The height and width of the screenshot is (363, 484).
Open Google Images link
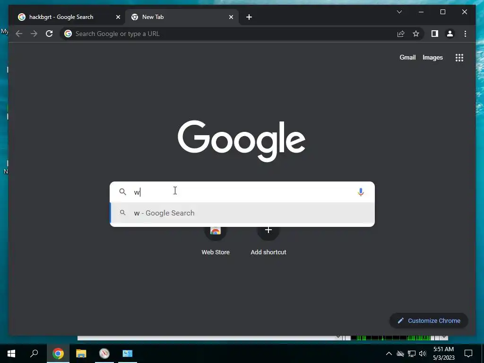[x=432, y=57]
